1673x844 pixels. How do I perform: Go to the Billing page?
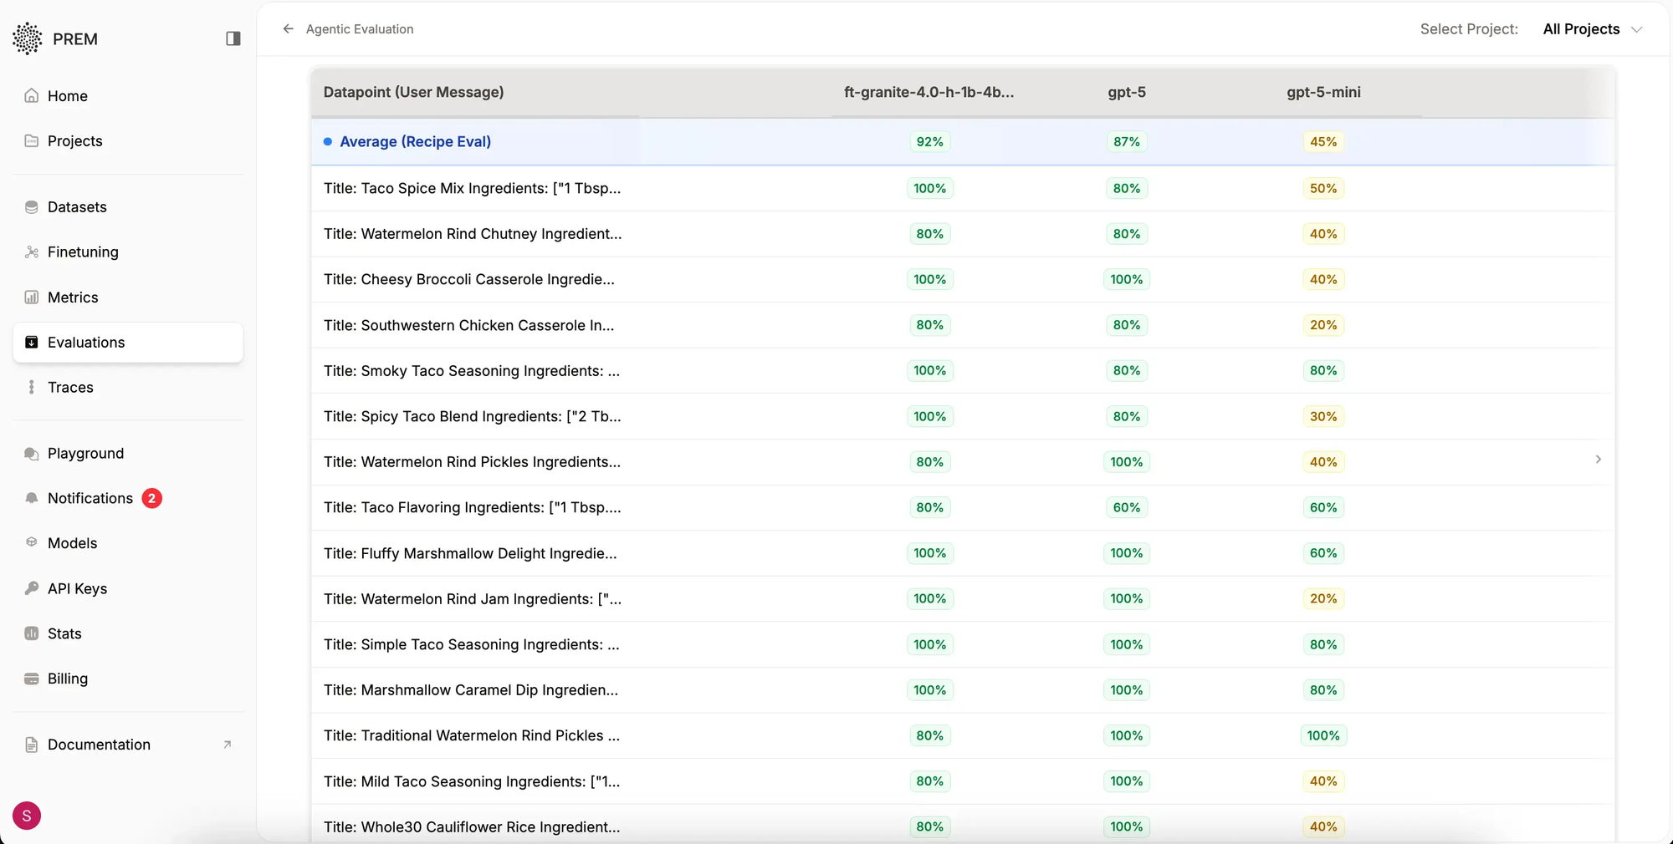pyautogui.click(x=67, y=679)
